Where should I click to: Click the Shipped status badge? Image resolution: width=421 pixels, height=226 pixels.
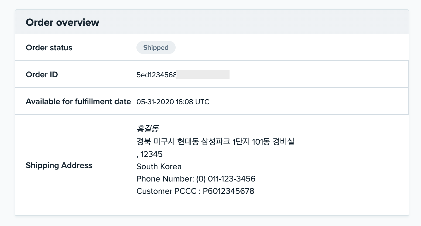pos(156,48)
